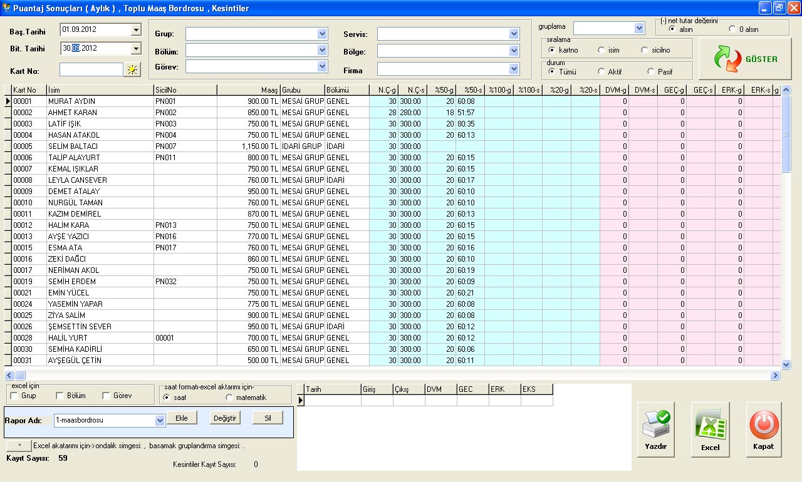This screenshot has height=482, width=802.
Task: Click the İsim column header
Action: click(100, 90)
